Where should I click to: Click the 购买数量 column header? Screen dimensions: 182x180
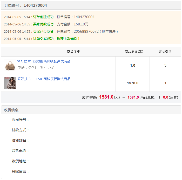coord(165,52)
